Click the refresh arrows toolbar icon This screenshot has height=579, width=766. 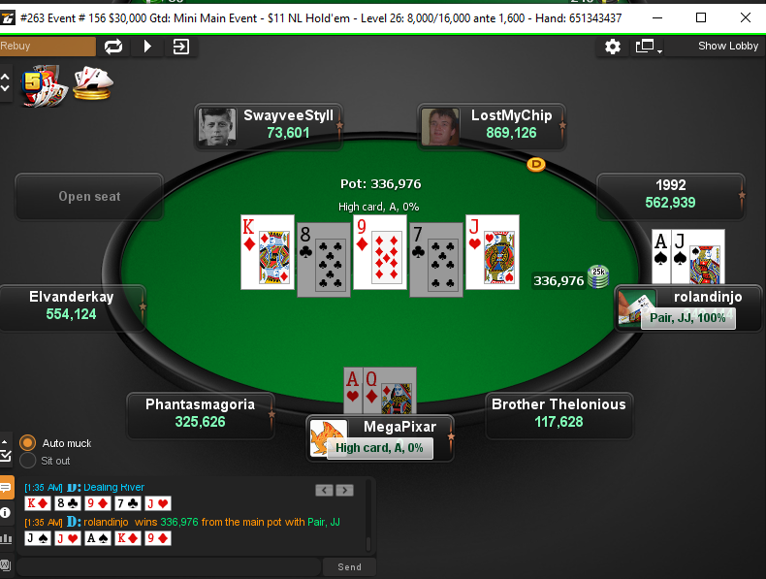pos(113,47)
